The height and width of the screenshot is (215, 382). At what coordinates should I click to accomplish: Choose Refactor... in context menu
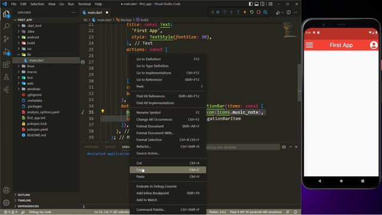point(168,146)
